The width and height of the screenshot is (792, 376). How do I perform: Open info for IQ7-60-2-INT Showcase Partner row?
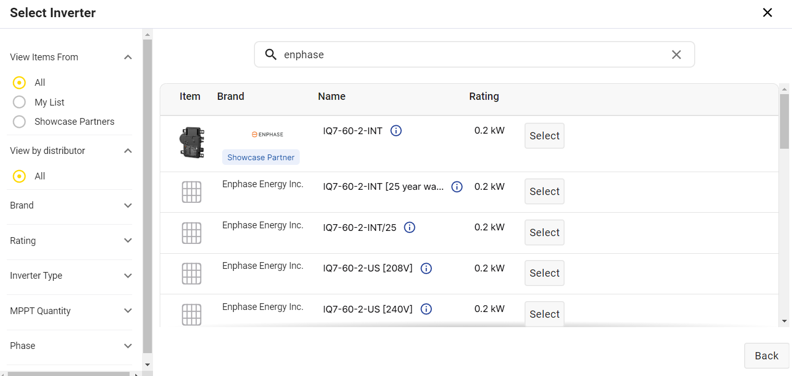(x=396, y=131)
